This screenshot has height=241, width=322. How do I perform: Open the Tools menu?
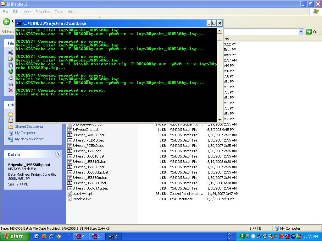(58, 12)
